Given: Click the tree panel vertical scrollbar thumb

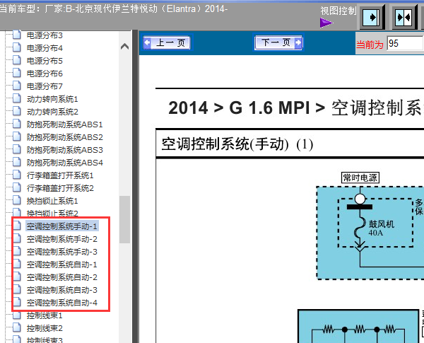Looking at the screenshot, I should click(124, 219).
